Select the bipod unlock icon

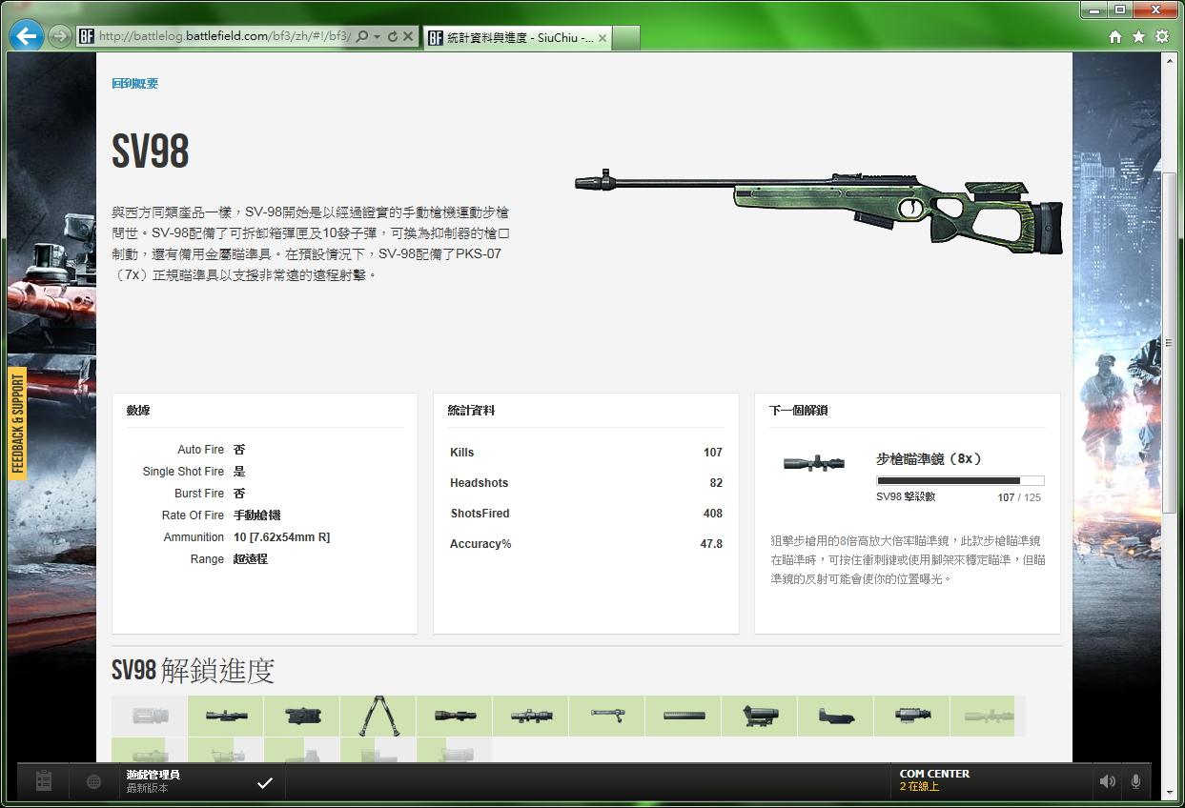pos(378,716)
